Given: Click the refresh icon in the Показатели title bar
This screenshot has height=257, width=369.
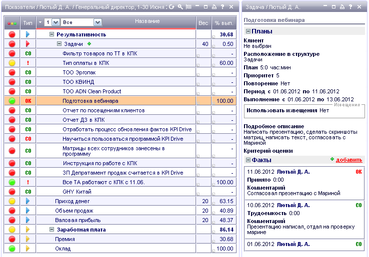Looking at the screenshot, I should pyautogui.click(x=172, y=7).
